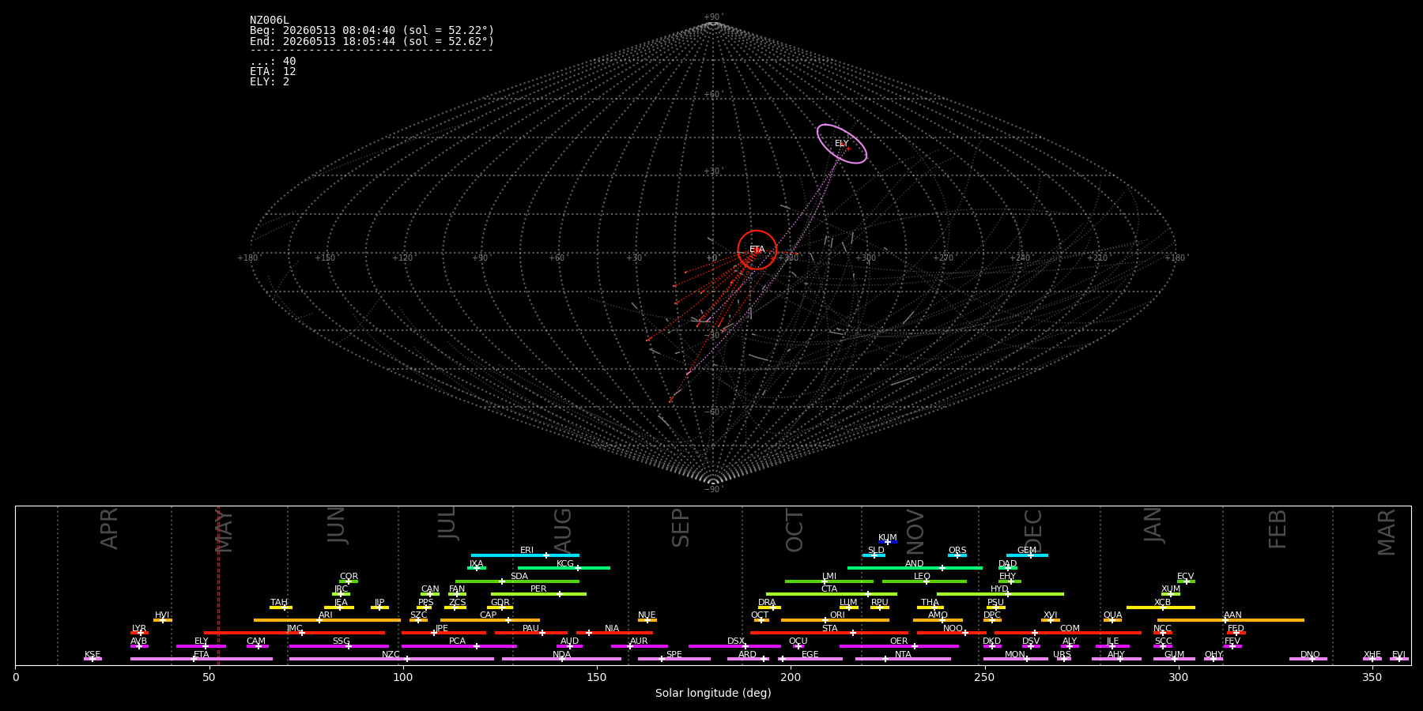Click the ERI cyan shower bar
Screen dimensions: 1423x711
click(x=525, y=555)
